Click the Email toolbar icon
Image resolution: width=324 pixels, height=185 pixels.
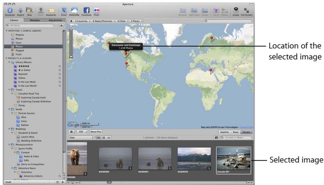pyautogui.click(x=64, y=10)
